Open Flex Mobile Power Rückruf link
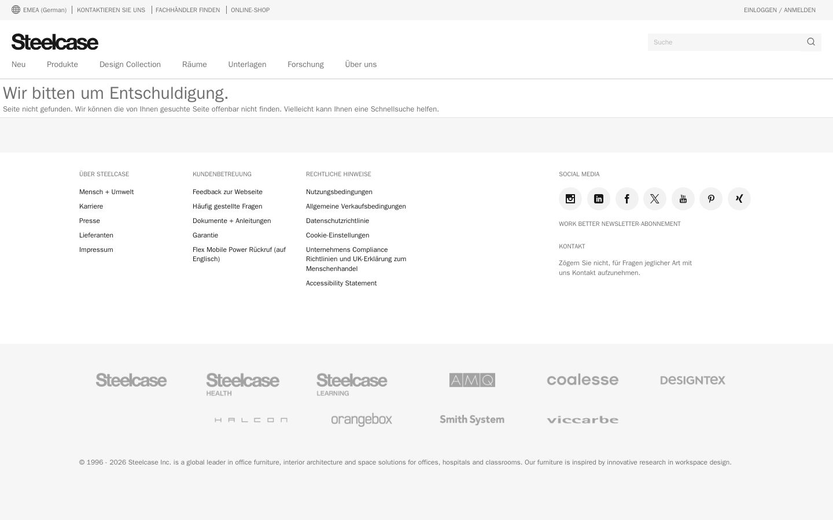Image resolution: width=833 pixels, height=520 pixels. coord(239,254)
